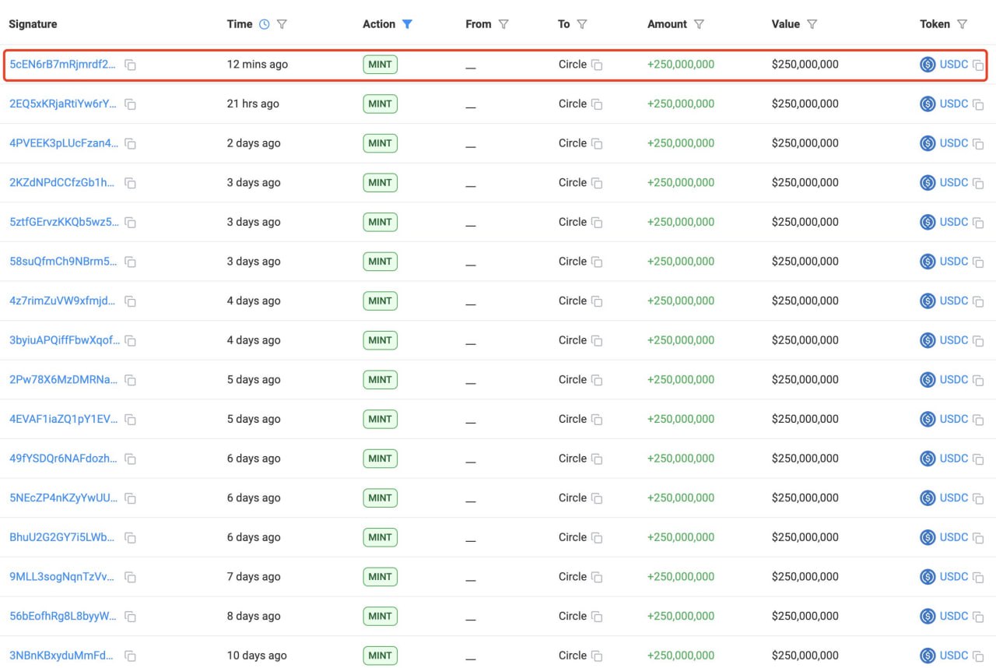Copy signature 49fYSDQr6NAFdozh

[131, 459]
